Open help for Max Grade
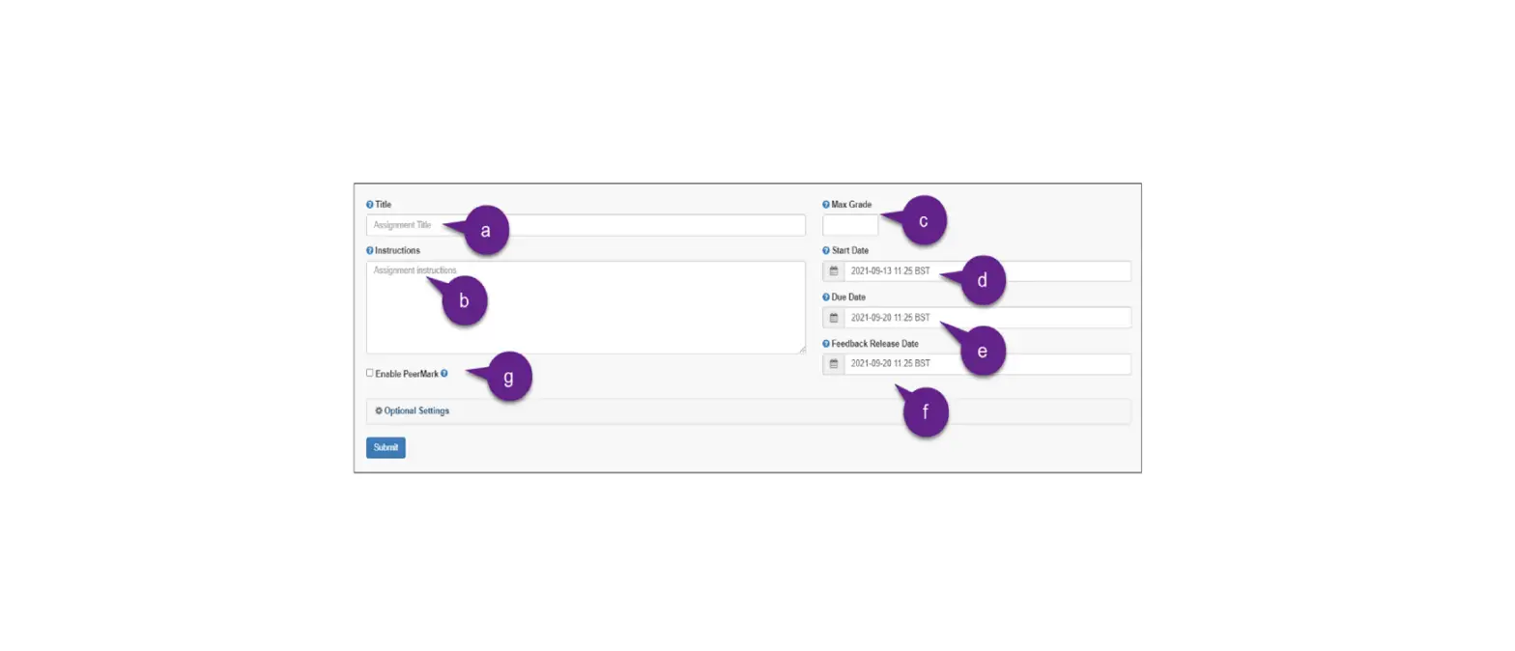The width and height of the screenshot is (1515, 651). point(825,205)
